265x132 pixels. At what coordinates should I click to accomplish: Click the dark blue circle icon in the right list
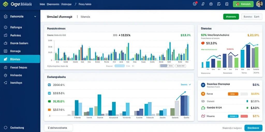click(x=203, y=85)
